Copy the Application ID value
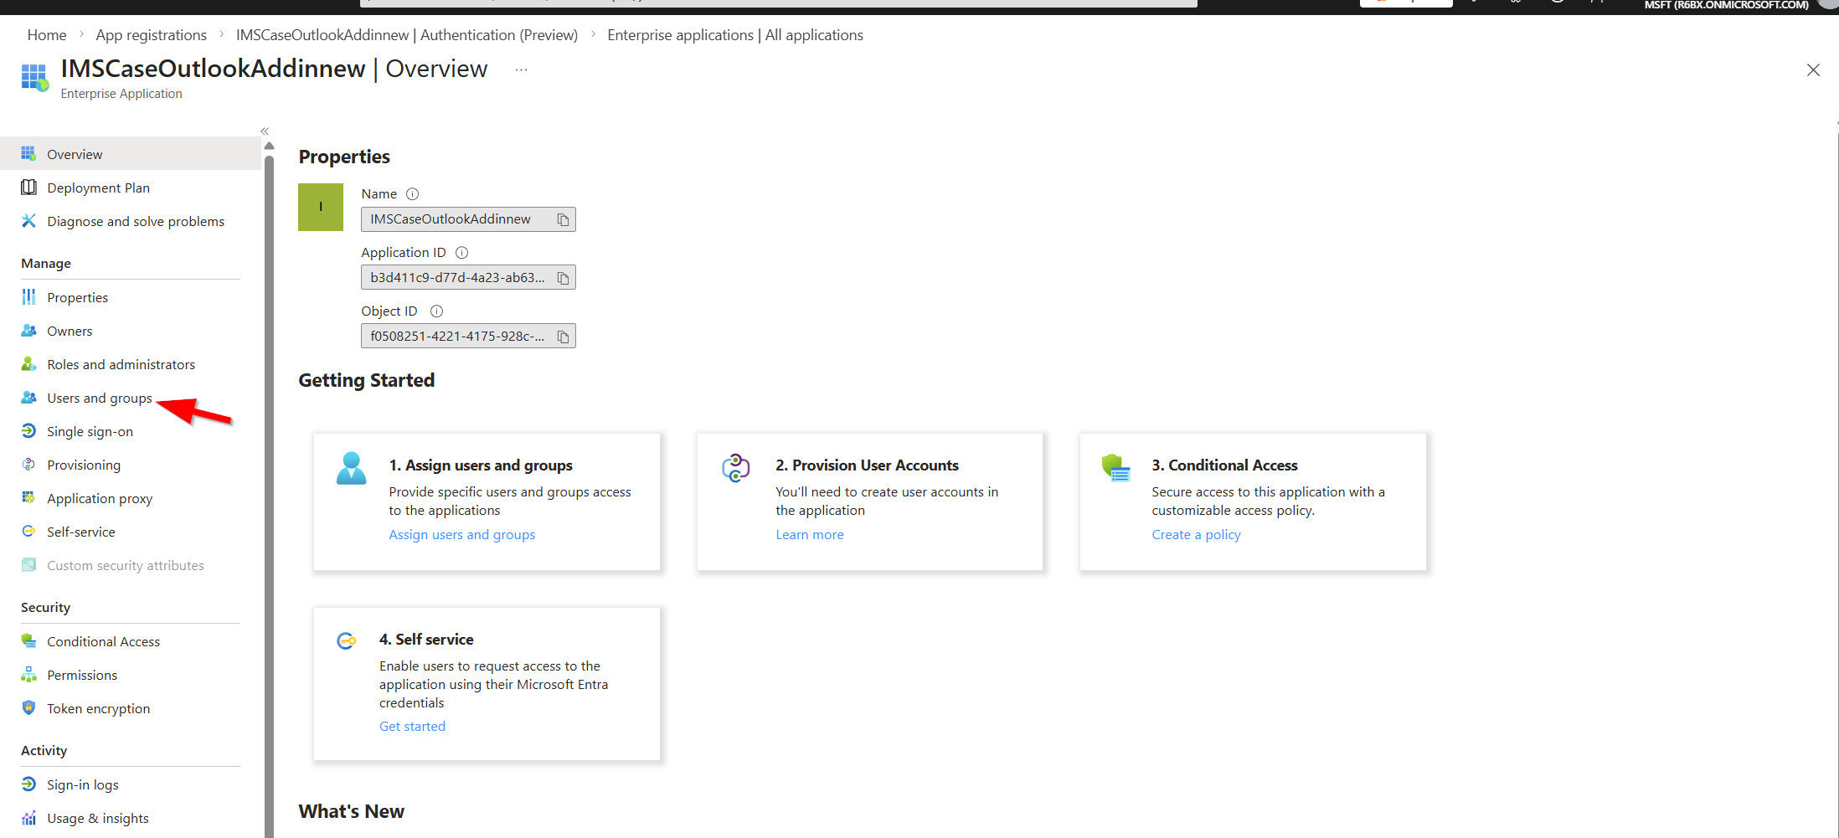This screenshot has height=838, width=1839. point(563,278)
